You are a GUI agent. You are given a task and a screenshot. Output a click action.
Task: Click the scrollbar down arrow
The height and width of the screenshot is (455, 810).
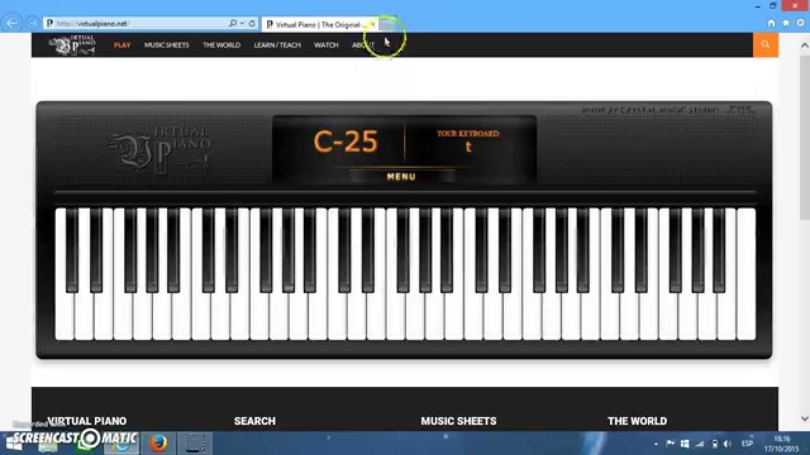pos(804,418)
